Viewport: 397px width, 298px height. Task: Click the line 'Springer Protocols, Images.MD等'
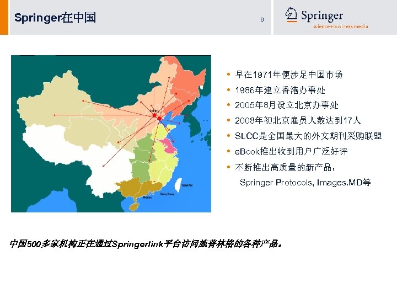pos(305,182)
